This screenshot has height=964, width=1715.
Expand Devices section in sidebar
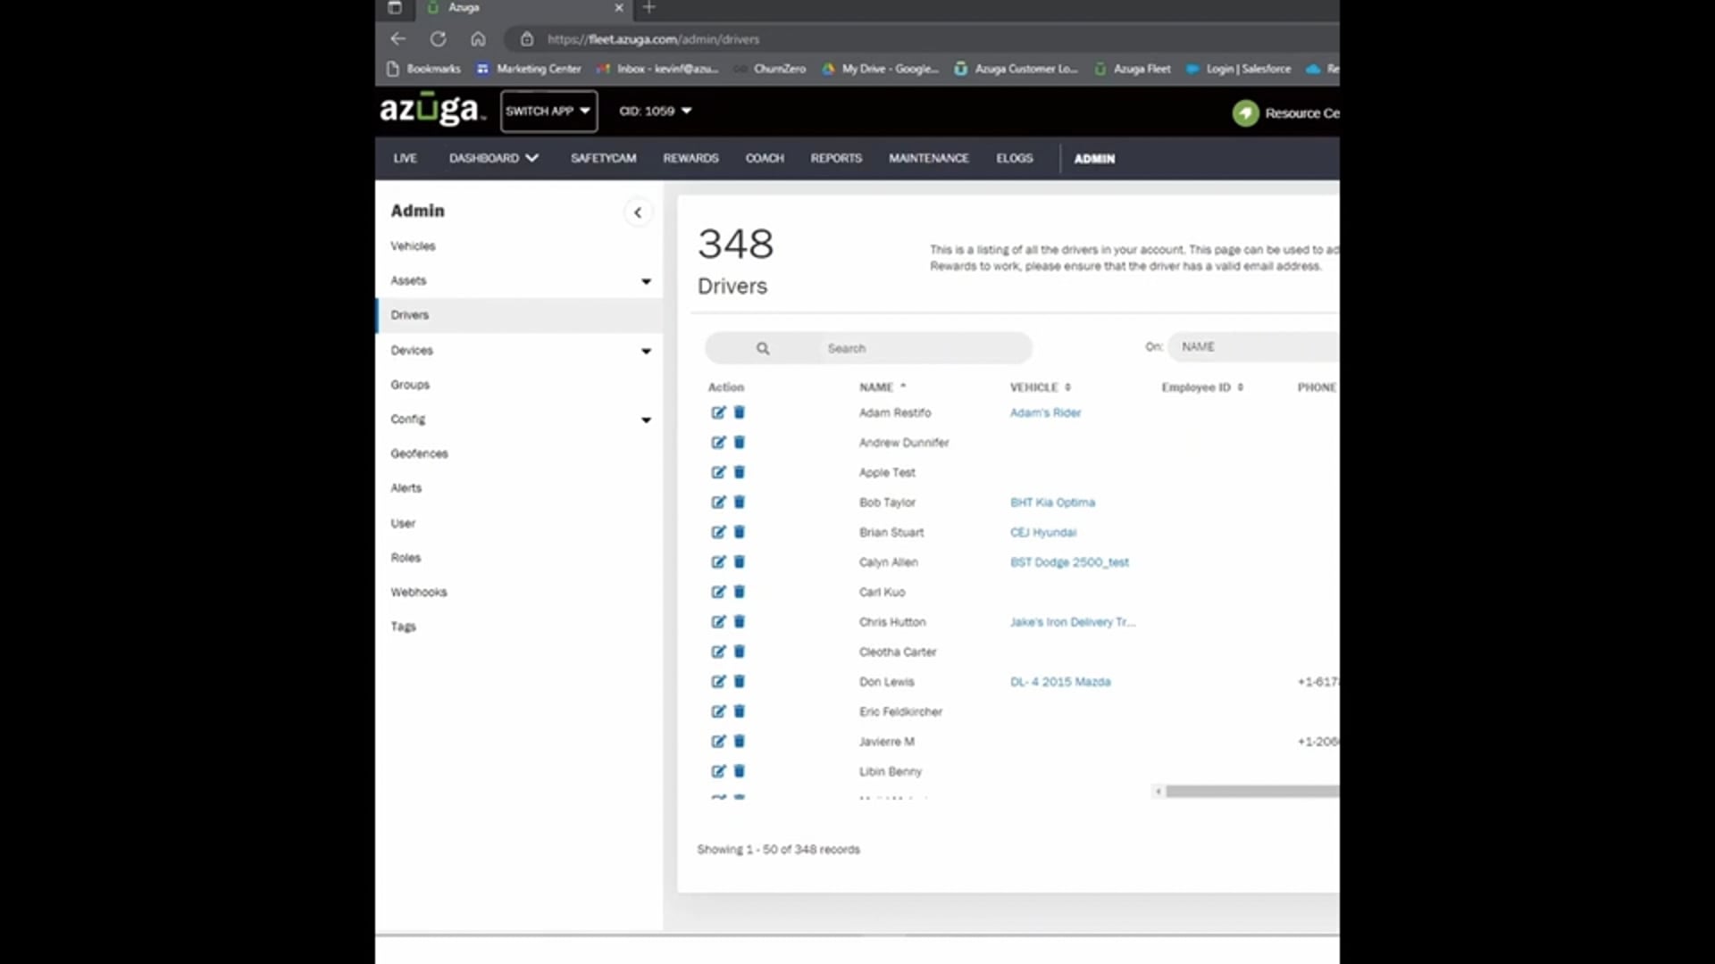click(646, 351)
